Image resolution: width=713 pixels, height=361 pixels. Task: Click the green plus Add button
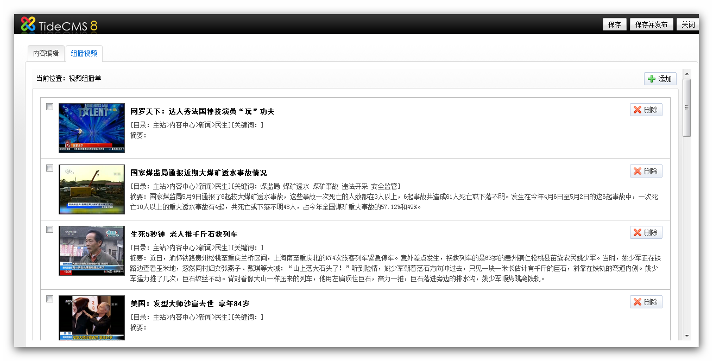(x=660, y=79)
